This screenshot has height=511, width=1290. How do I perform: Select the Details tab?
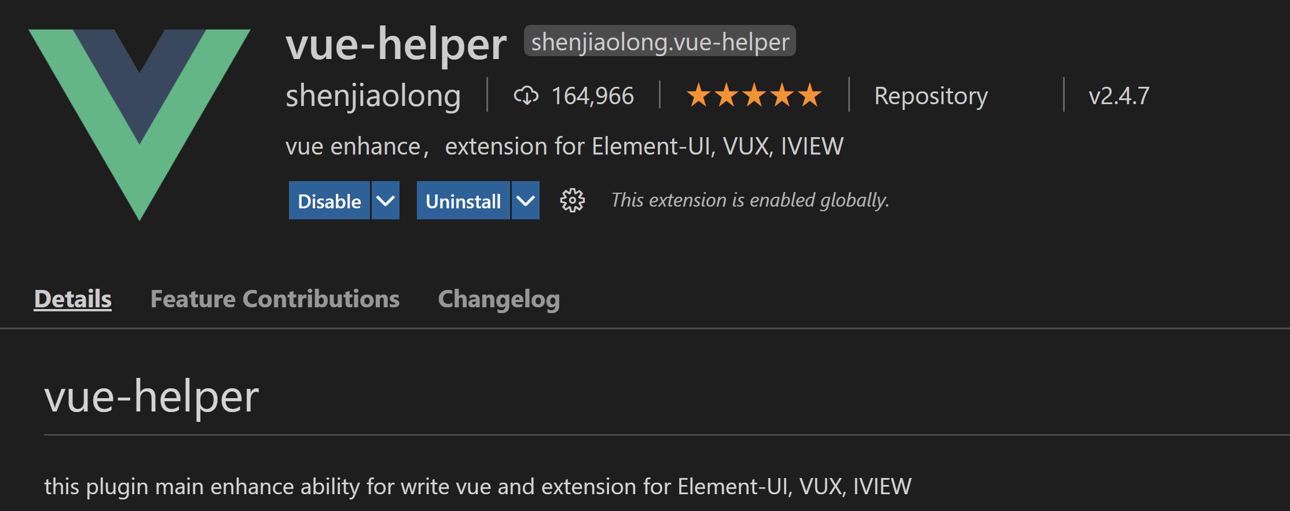(x=72, y=299)
